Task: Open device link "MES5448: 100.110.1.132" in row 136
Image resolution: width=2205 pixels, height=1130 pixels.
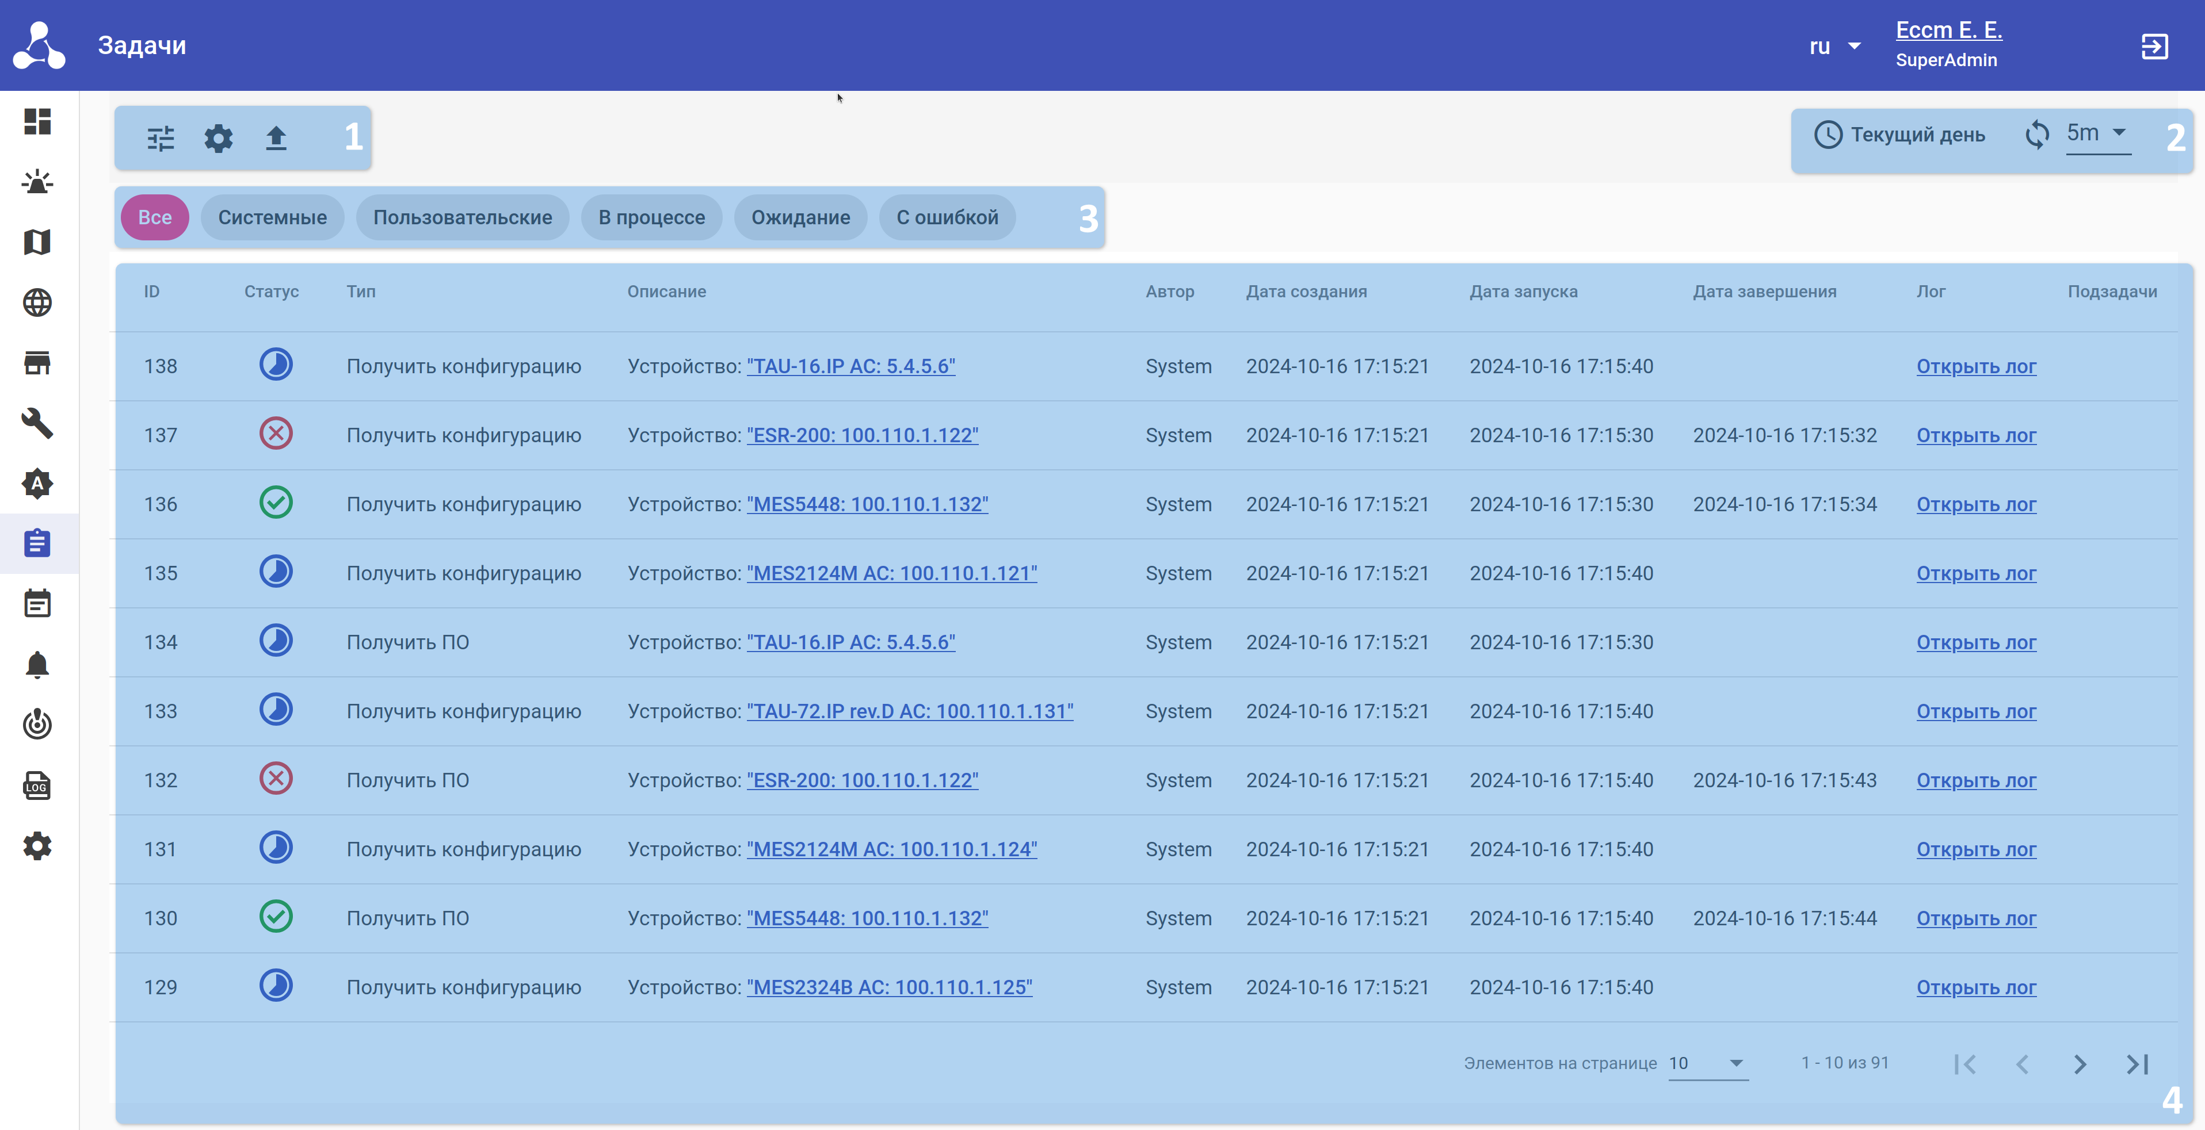Action: [867, 505]
